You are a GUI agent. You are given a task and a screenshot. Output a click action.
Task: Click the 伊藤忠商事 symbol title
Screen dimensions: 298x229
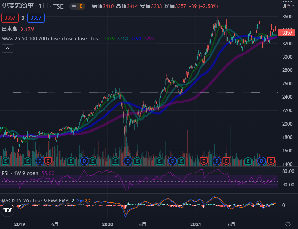[x=18, y=6]
